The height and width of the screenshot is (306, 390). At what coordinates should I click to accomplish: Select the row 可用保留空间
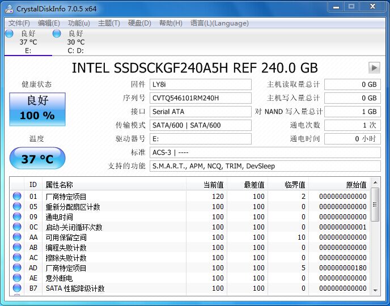[x=190, y=237]
